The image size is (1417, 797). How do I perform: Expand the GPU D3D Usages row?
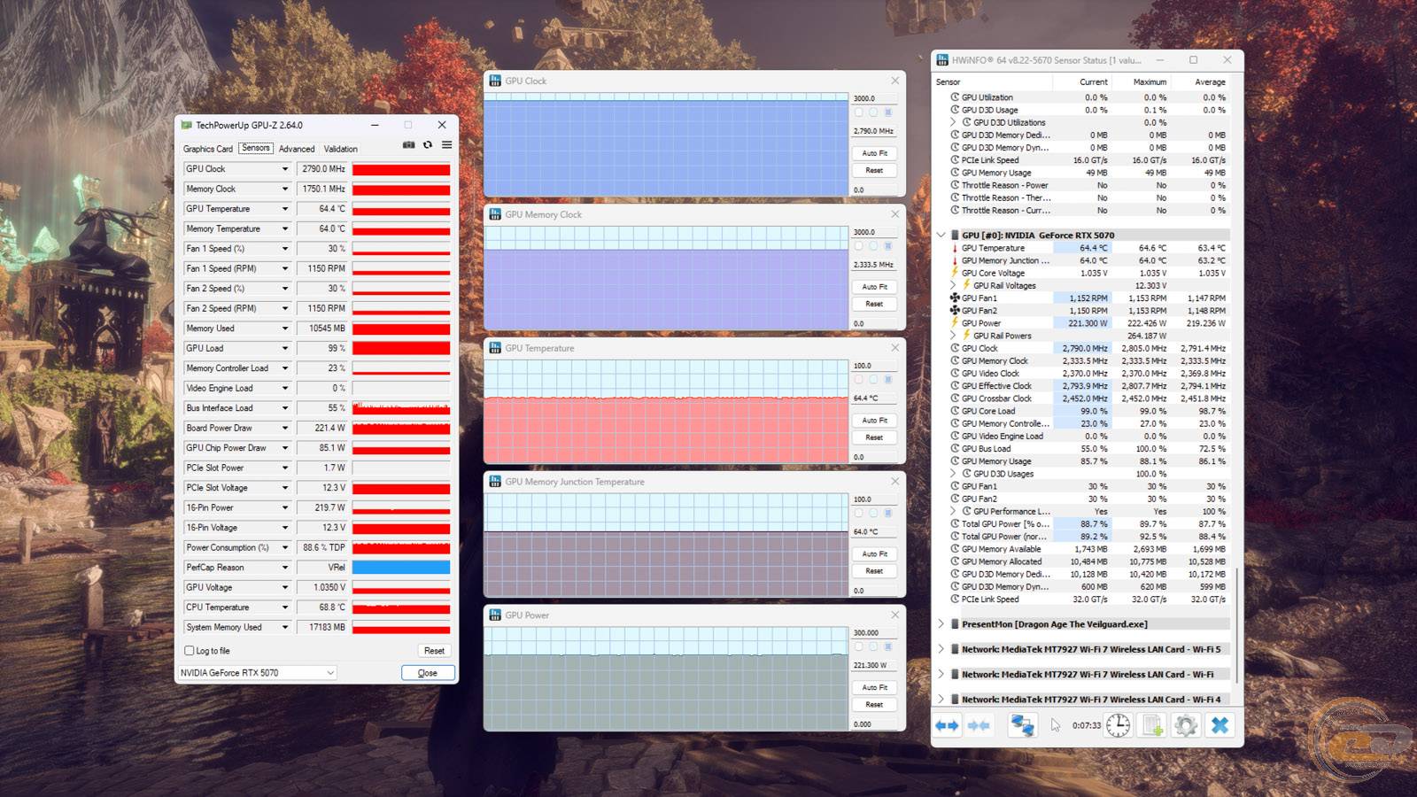coord(953,474)
